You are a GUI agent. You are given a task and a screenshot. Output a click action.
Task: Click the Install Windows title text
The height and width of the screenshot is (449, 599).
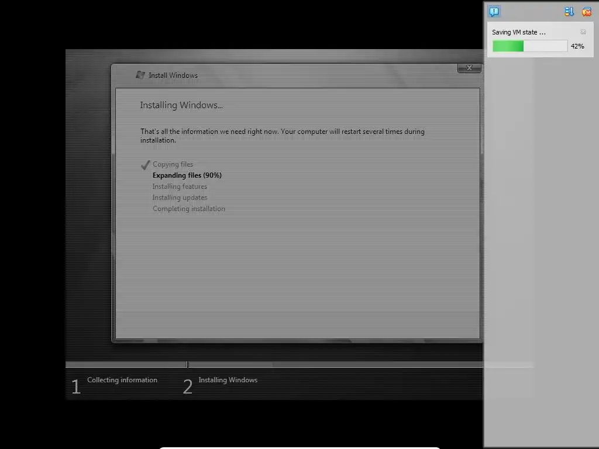[173, 75]
